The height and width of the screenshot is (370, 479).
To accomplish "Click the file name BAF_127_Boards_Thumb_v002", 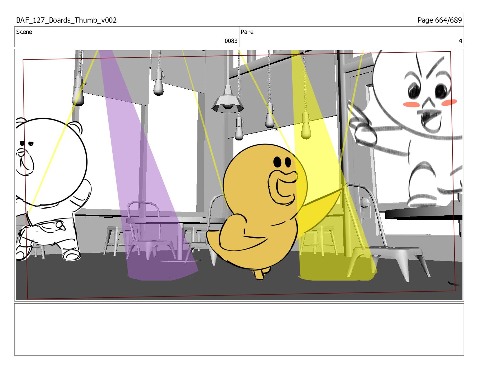I will coord(66,20).
